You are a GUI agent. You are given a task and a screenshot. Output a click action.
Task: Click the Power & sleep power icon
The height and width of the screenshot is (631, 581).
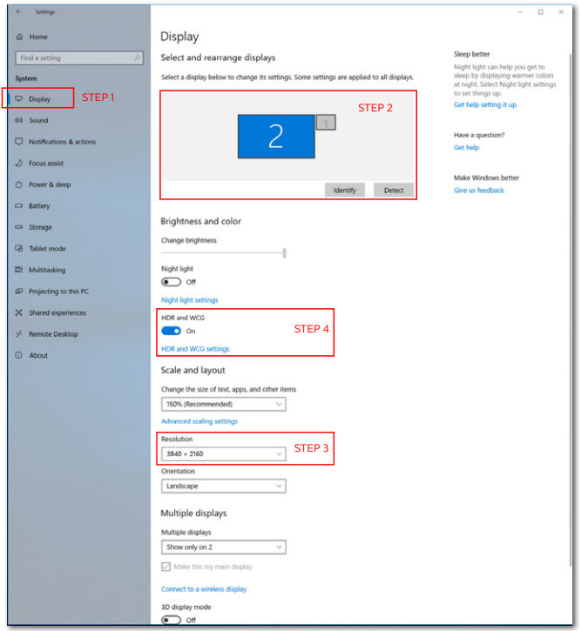click(x=19, y=185)
